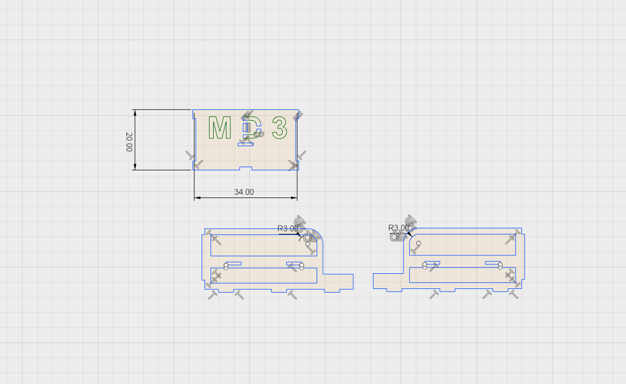The width and height of the screenshot is (626, 384).
Task: Select constraint glyph at top rectangle's upper-right corner
Action: [x=297, y=116]
